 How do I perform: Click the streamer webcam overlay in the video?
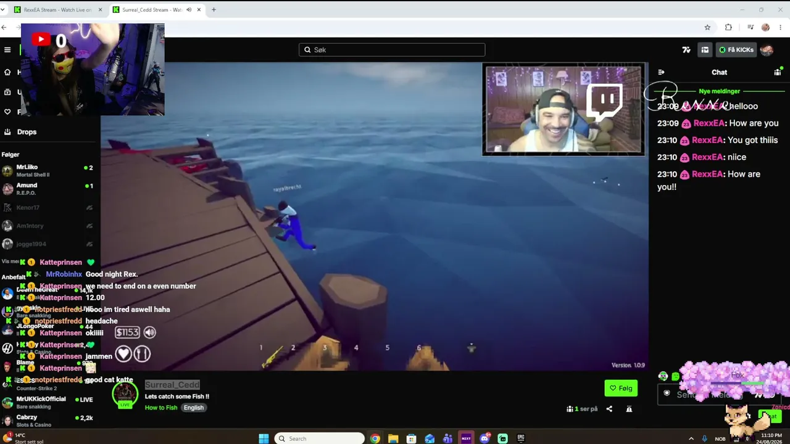pyautogui.click(x=563, y=110)
